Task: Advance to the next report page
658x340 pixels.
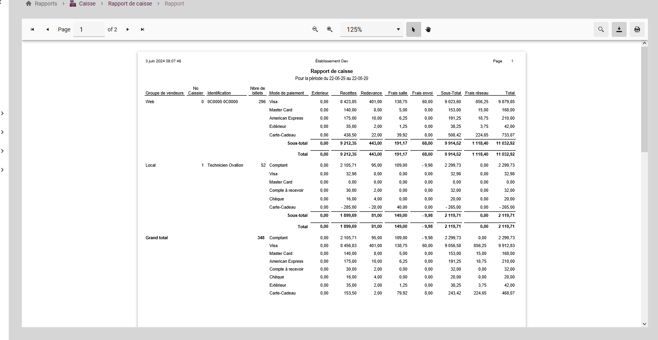Action: pos(128,29)
